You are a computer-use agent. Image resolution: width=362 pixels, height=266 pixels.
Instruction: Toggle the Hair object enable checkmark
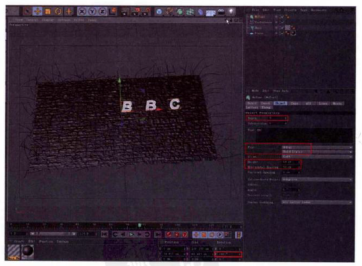282,28
